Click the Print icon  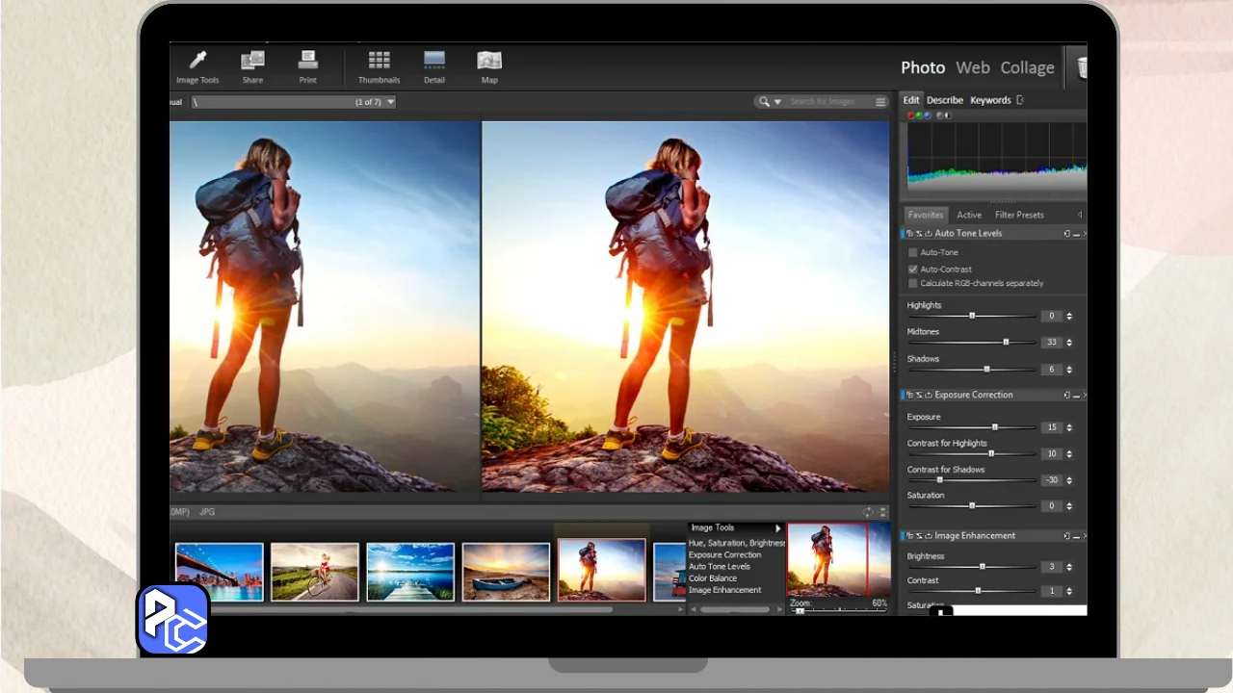[x=307, y=62]
